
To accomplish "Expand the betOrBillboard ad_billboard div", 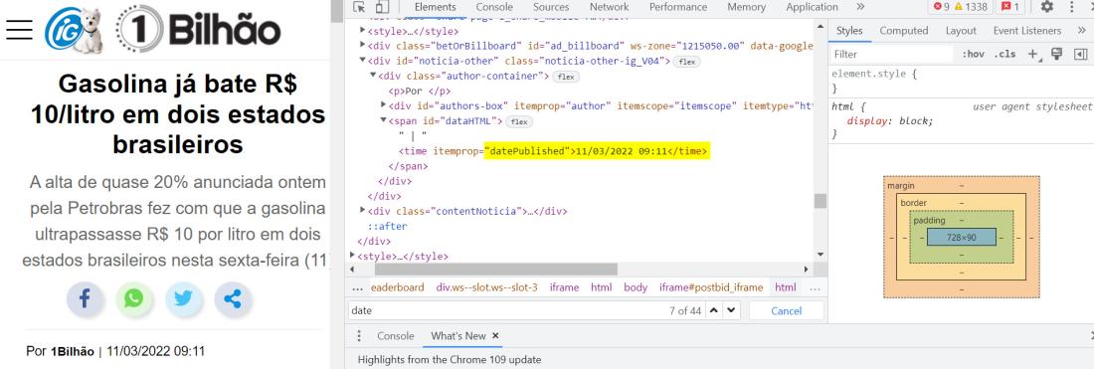I will tap(362, 46).
